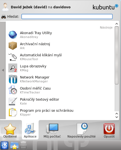Open Ark archive tool box icon
This screenshot has width=121, height=150.
point(13,46)
